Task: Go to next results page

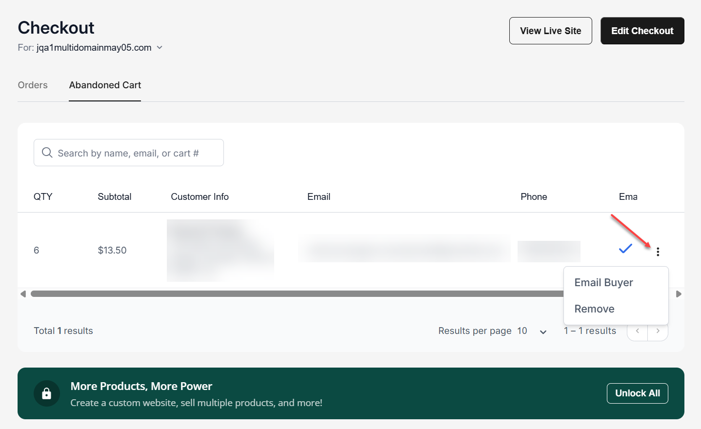Action: pyautogui.click(x=658, y=331)
